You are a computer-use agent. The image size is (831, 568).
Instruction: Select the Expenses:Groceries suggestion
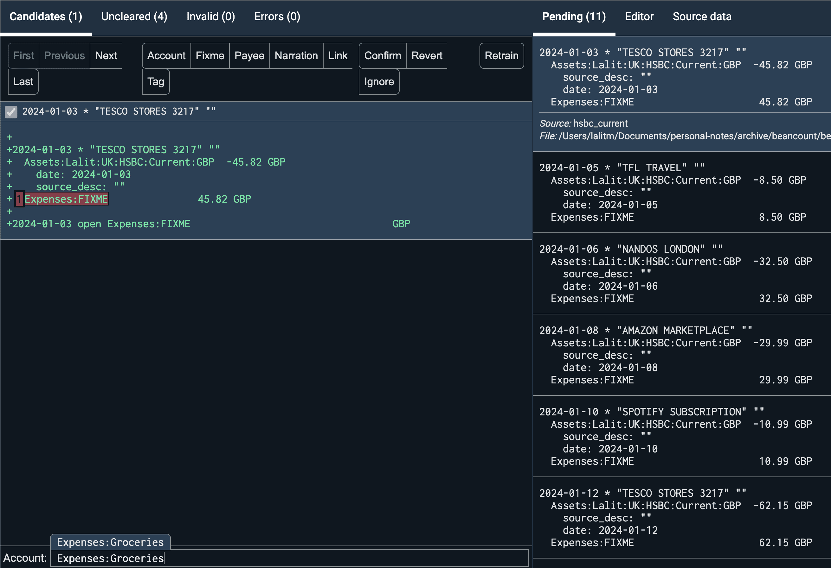[x=111, y=542]
